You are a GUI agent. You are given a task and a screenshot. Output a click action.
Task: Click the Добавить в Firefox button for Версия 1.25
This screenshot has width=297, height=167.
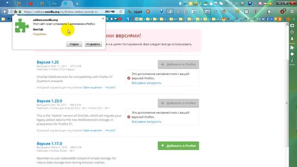coord(178,64)
